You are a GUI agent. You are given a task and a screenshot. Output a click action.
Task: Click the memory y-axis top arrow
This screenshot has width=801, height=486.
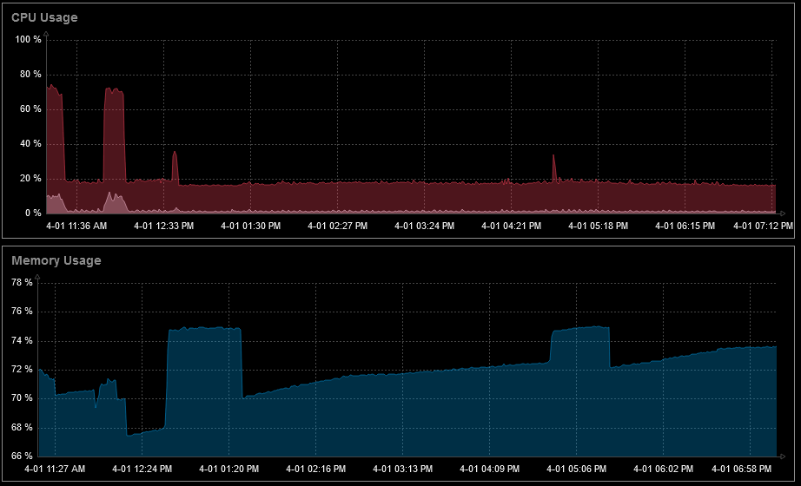pyautogui.click(x=37, y=277)
